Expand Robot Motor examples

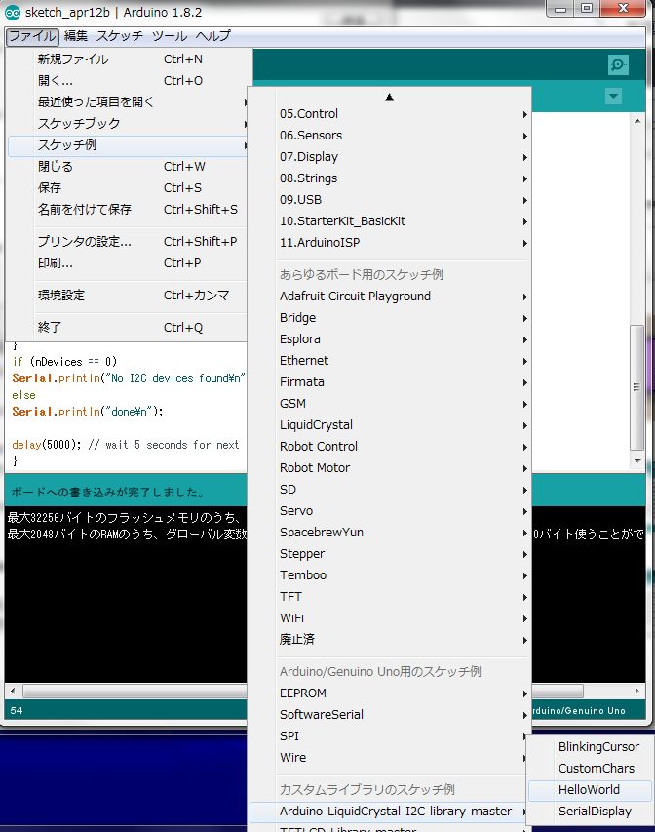(x=390, y=468)
